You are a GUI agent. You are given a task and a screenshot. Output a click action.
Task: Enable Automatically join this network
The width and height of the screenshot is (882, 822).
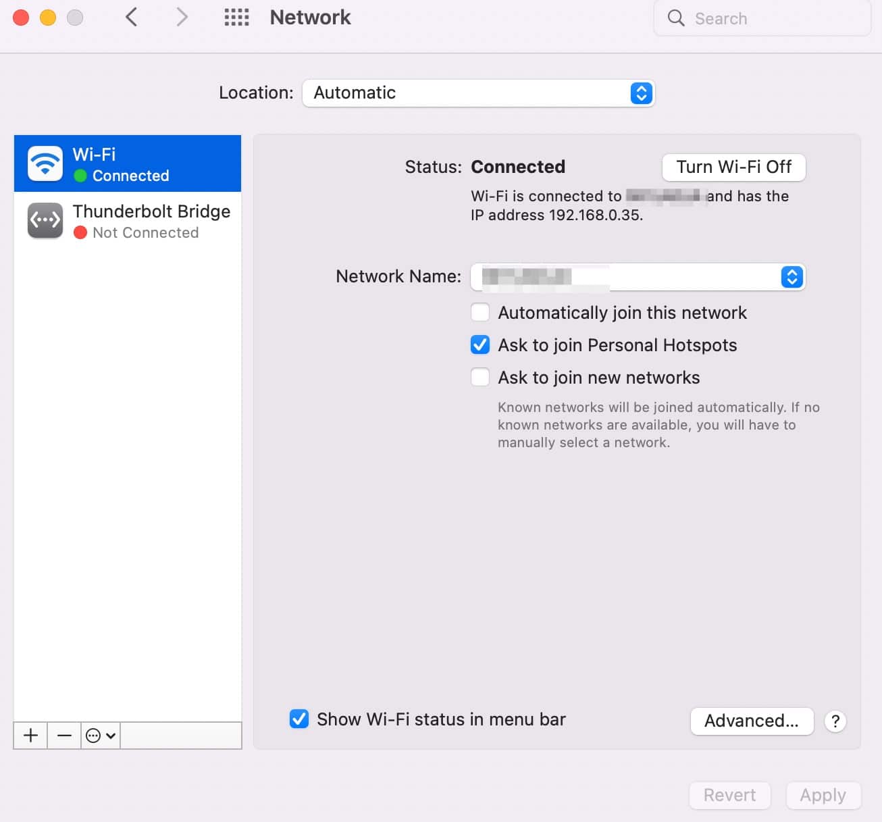click(x=479, y=312)
